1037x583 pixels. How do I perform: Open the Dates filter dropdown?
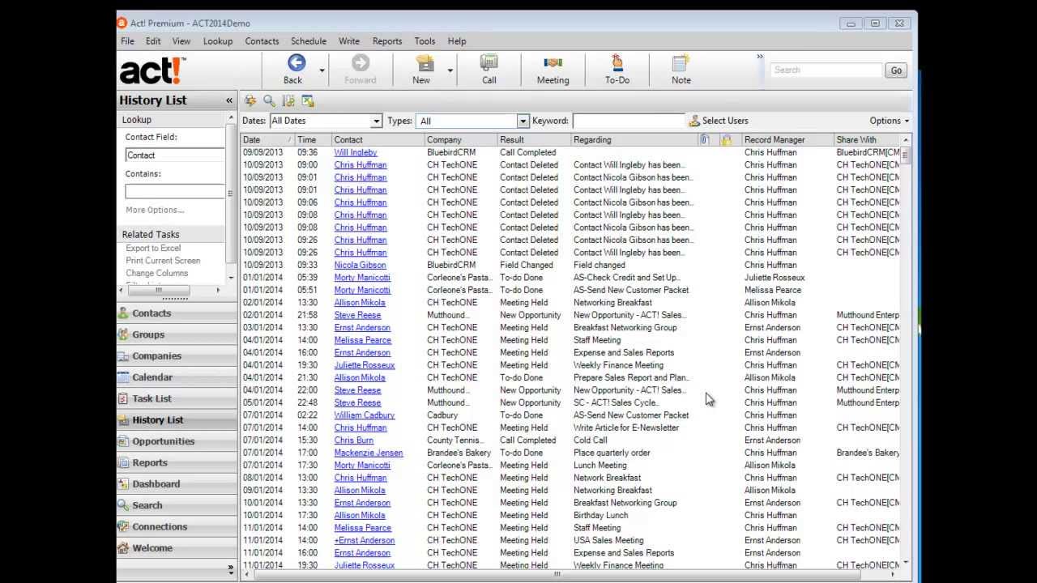376,121
